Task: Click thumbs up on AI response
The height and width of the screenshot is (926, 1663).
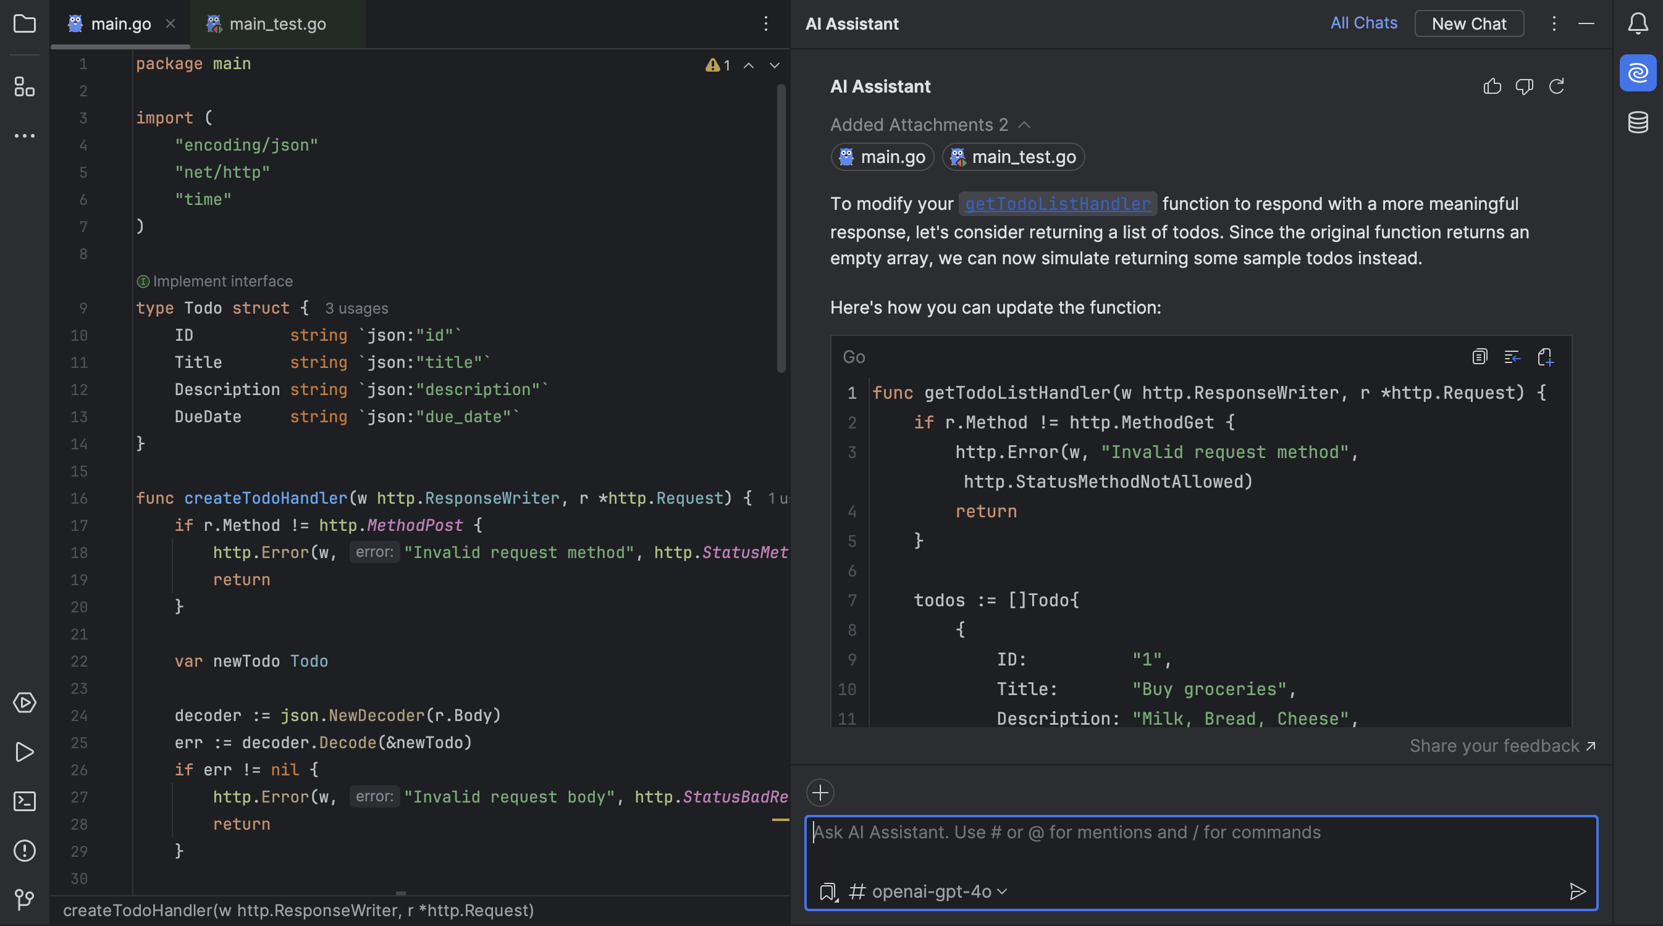Action: click(x=1492, y=86)
